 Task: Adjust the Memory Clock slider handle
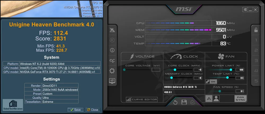(x=171, y=78)
